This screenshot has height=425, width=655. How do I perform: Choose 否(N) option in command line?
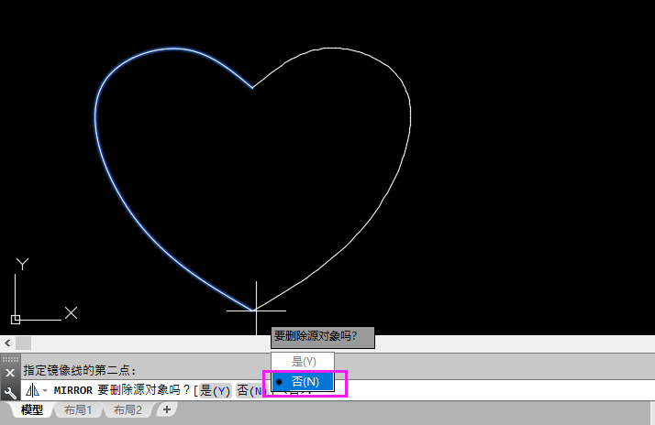(250, 391)
